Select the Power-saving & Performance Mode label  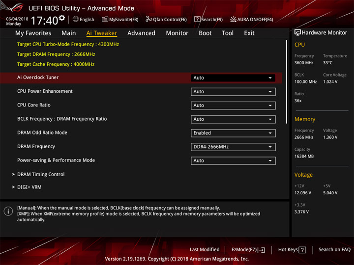[56, 160]
